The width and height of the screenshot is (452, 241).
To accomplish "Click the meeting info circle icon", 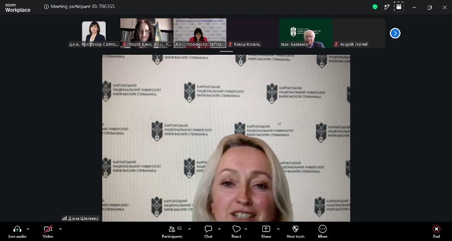I will 46,7.
